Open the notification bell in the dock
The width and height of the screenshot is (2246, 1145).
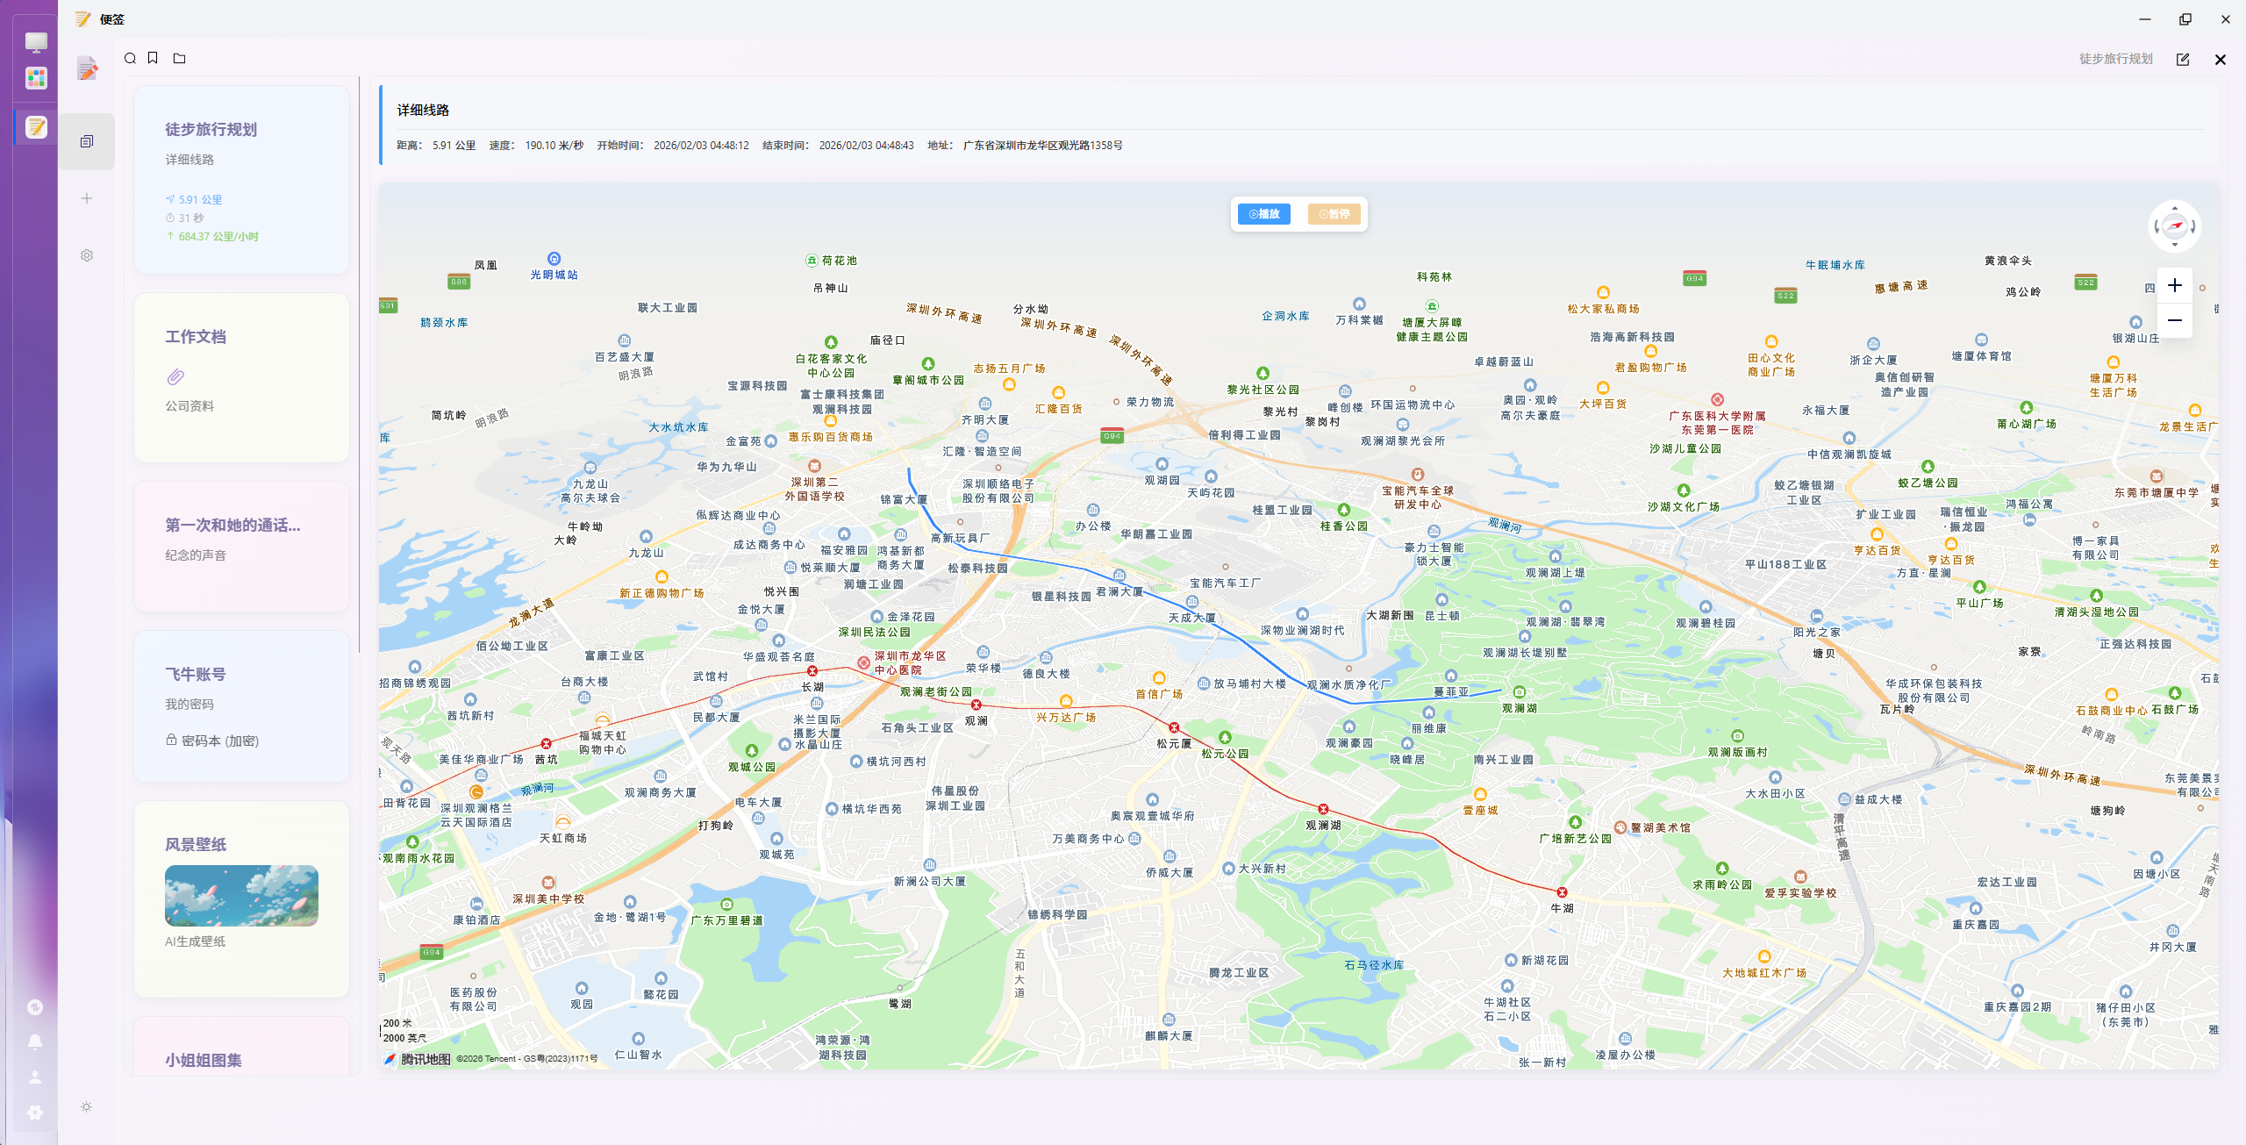(x=35, y=1042)
